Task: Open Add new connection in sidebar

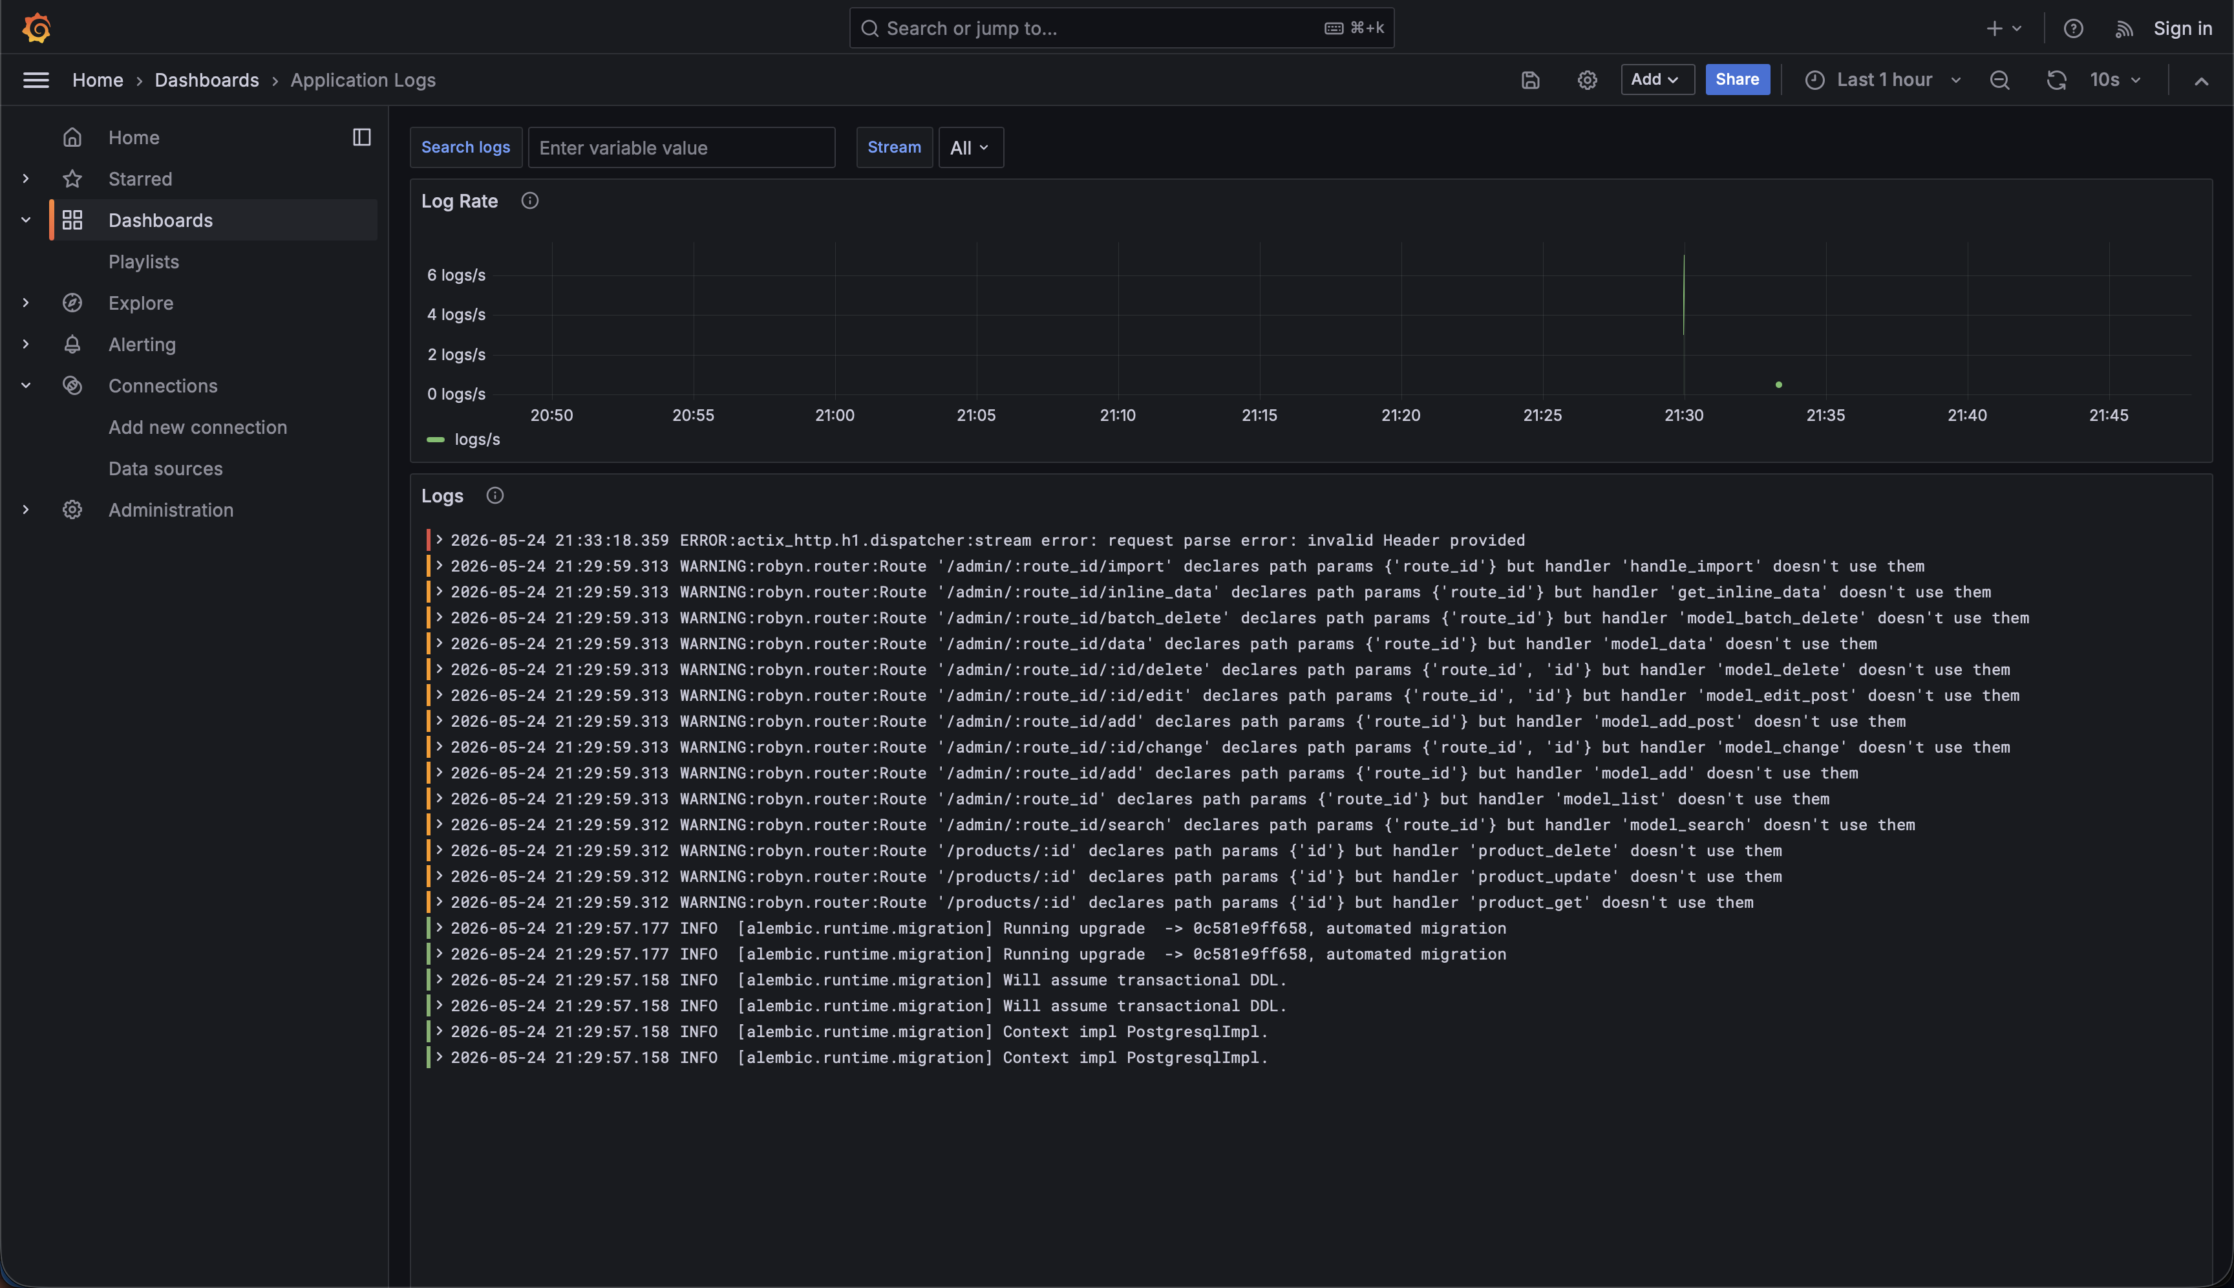Action: click(197, 427)
